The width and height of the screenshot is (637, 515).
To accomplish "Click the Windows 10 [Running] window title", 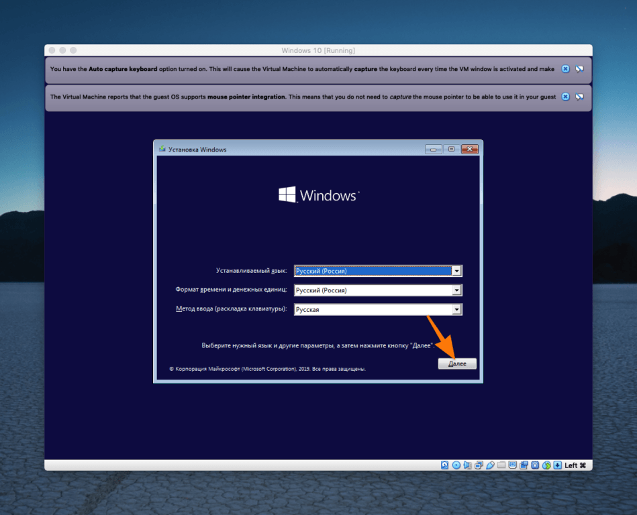I will pyautogui.click(x=318, y=50).
